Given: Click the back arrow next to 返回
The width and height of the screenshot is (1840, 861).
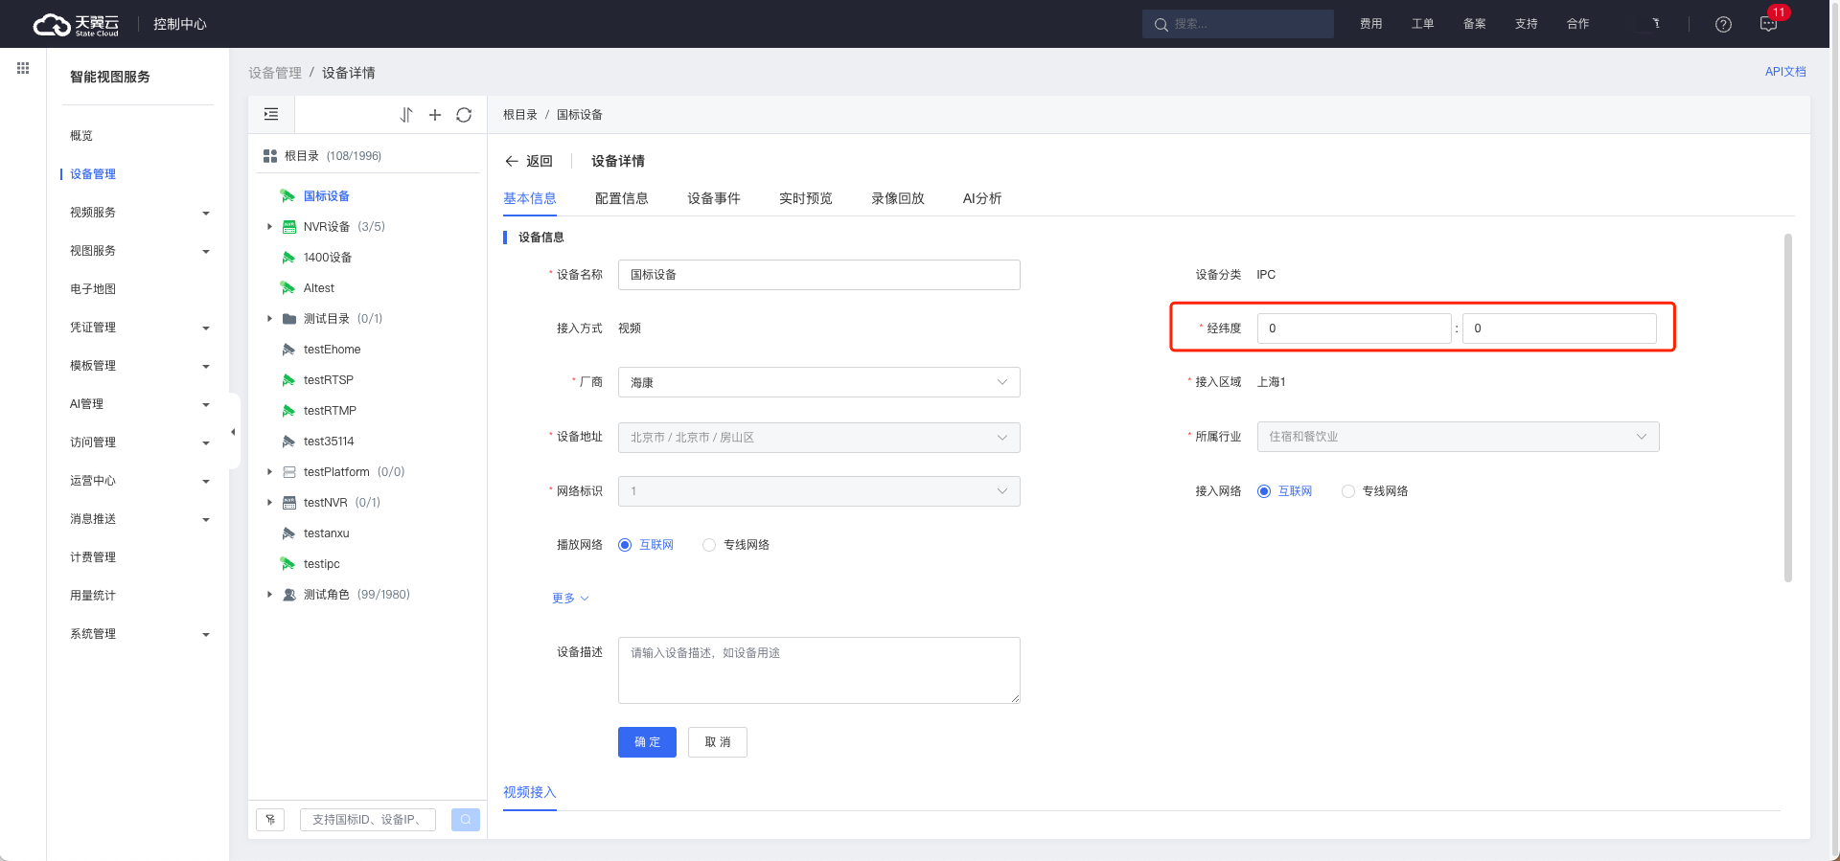Looking at the screenshot, I should [512, 161].
